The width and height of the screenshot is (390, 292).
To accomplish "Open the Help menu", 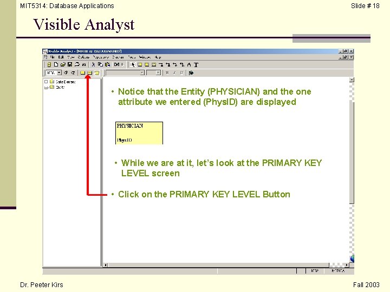I will pyautogui.click(x=158, y=57).
